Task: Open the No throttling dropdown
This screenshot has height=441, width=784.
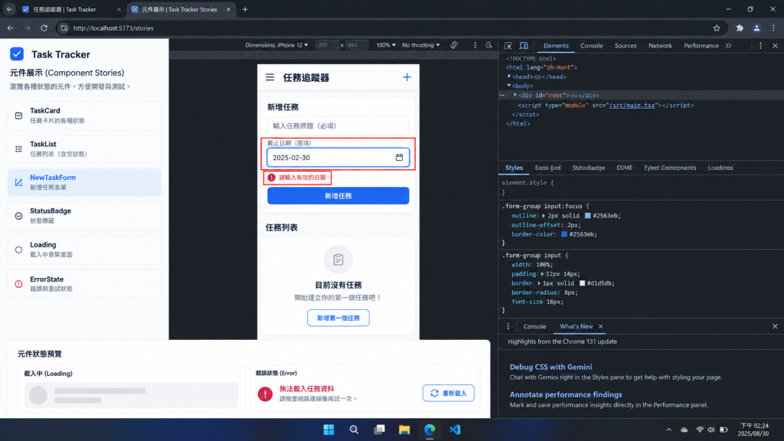Action: pos(420,45)
